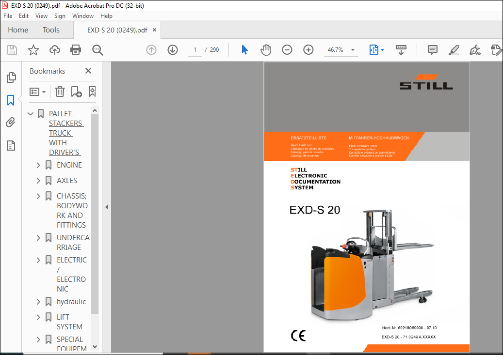Go to previous page arrow
503x355 pixels.
(x=151, y=50)
